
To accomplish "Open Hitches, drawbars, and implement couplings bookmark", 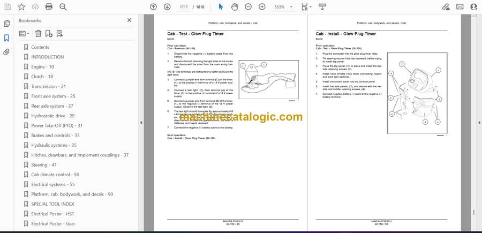I will [x=80, y=155].
